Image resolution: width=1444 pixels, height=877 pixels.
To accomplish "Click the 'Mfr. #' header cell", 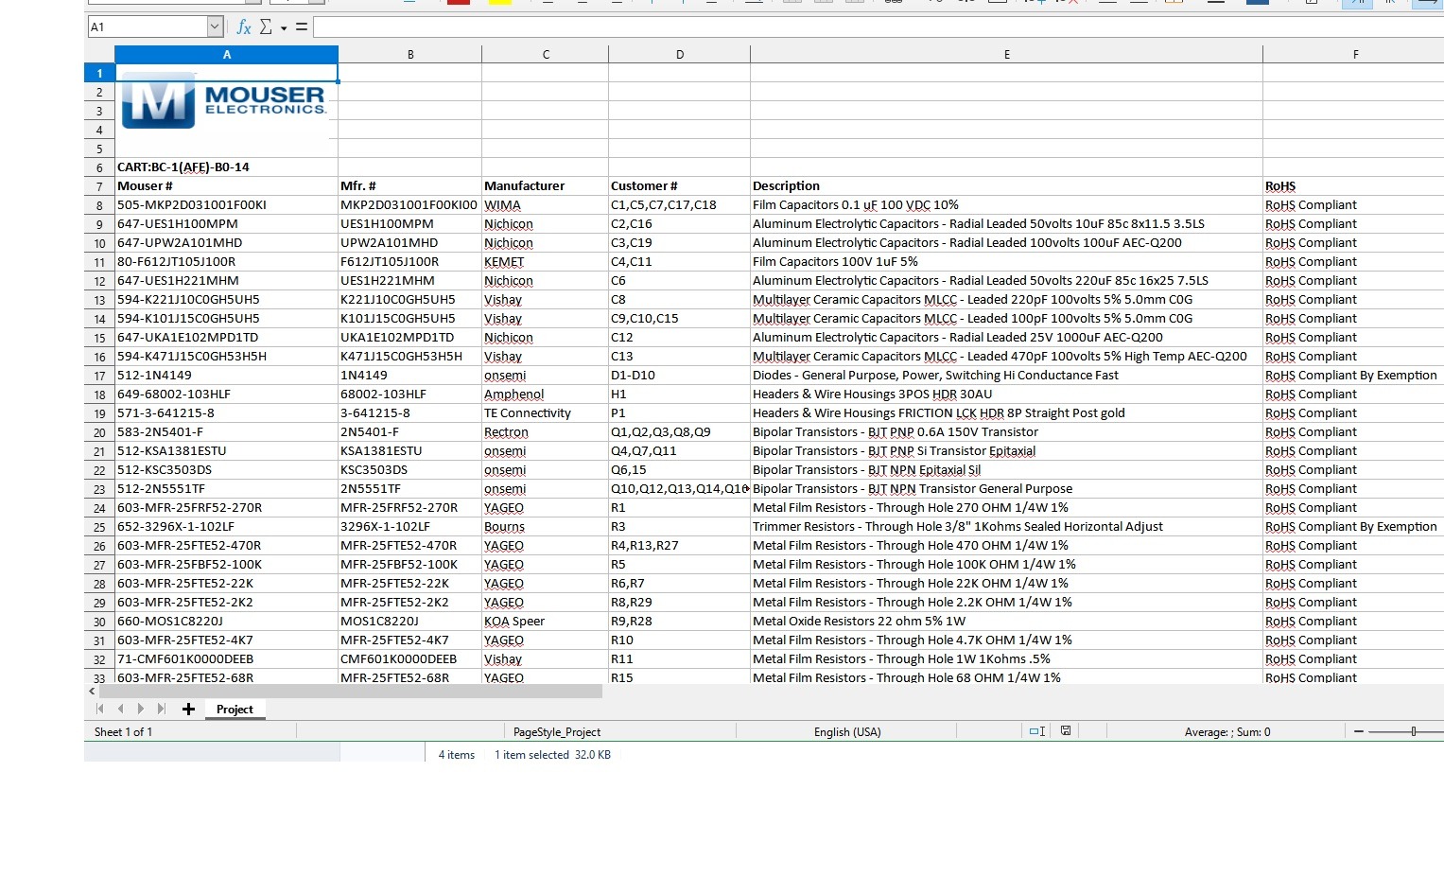I will pyautogui.click(x=410, y=186).
